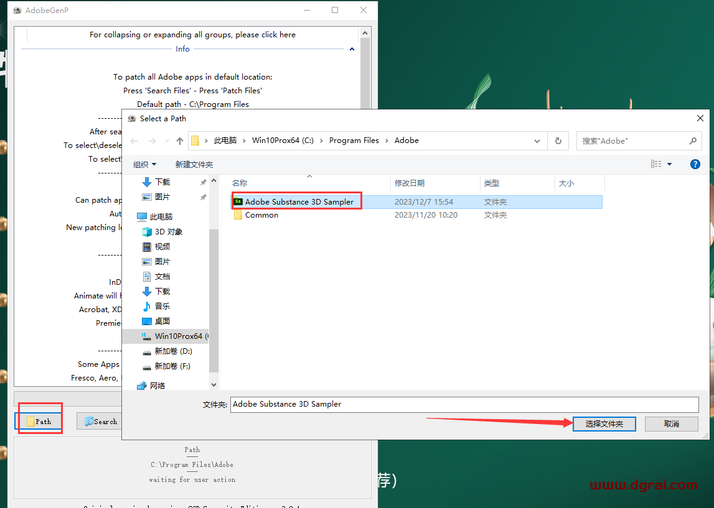This screenshot has height=508, width=714.
Task: Open pinned 图片 quick access item
Action: point(162,197)
